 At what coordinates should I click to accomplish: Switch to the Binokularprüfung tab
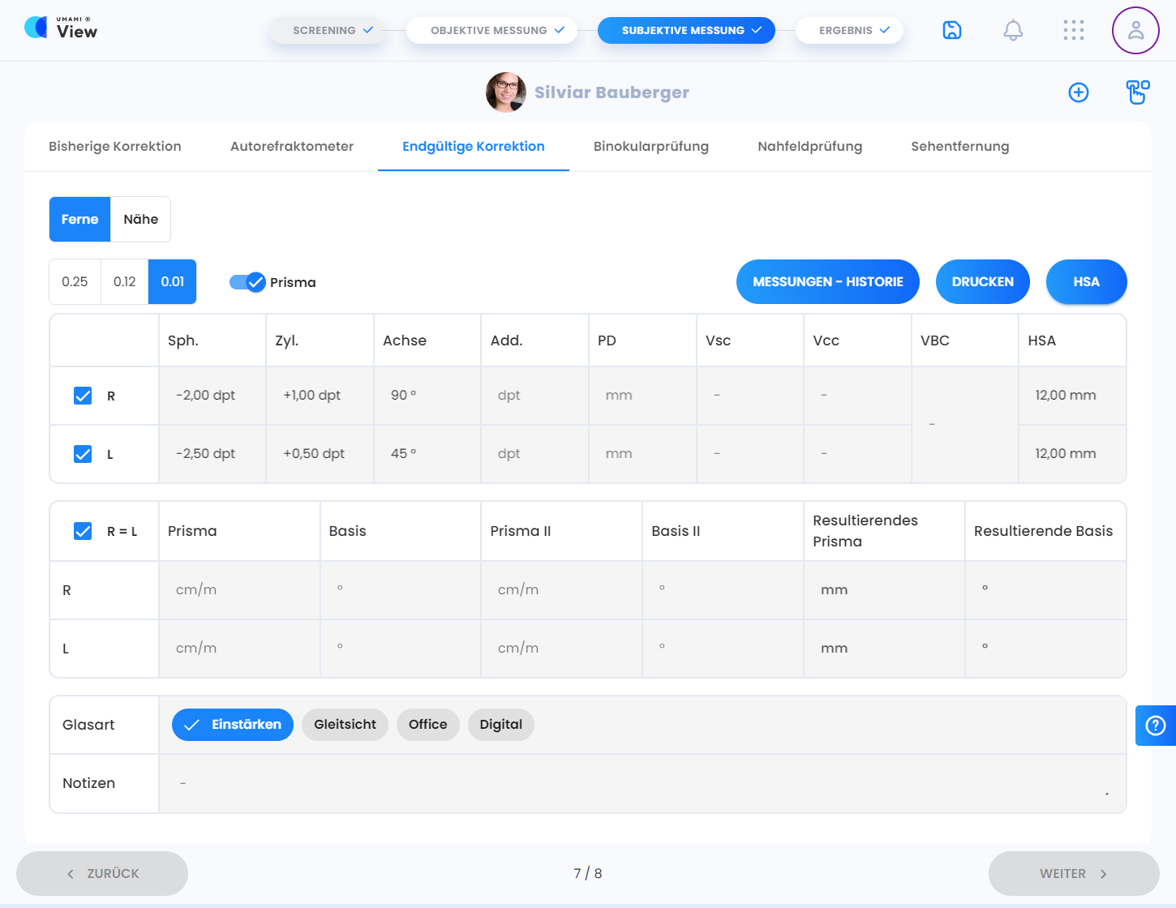pos(650,147)
